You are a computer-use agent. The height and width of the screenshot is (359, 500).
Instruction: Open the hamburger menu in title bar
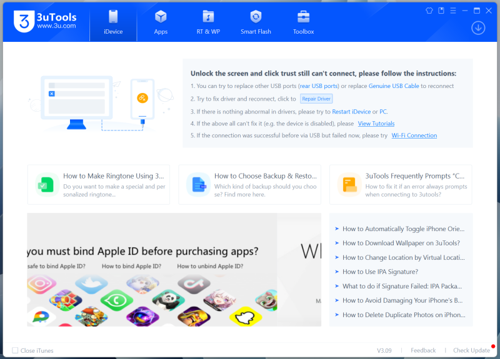pos(453,11)
